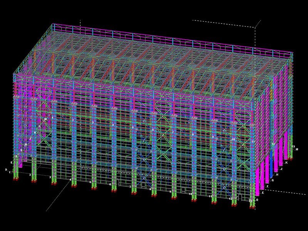Select upper grid label 2 on the front columns
Screen dimensions: 308x231
coord(73,120)
